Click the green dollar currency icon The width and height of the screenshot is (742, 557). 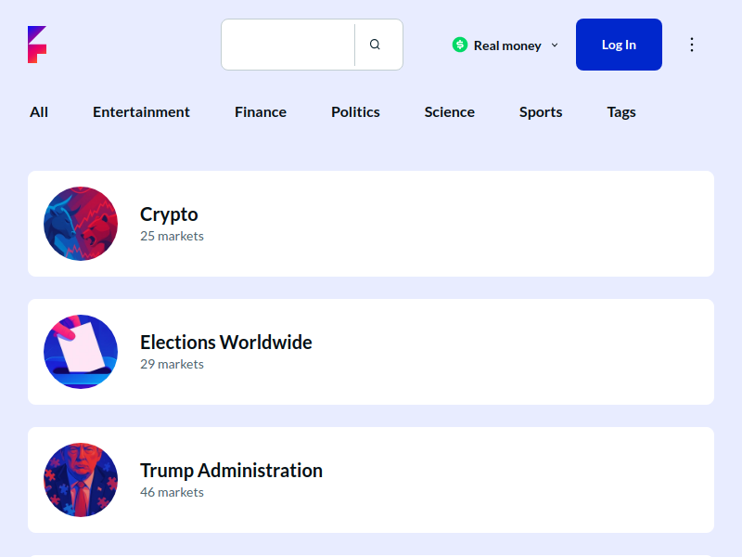pos(460,45)
